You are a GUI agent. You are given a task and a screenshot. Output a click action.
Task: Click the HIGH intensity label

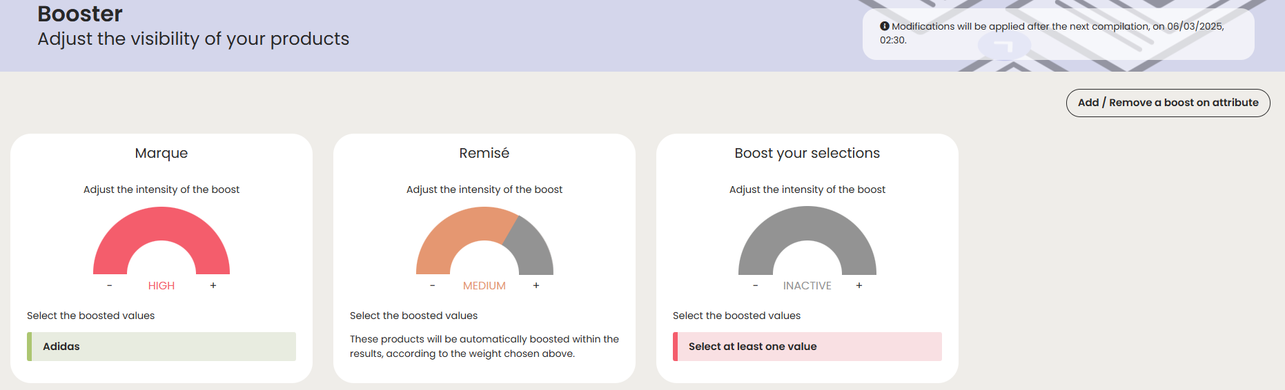coord(161,285)
